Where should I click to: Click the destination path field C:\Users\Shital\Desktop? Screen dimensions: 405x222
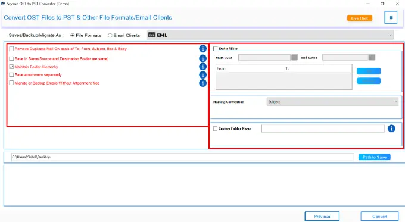[x=182, y=157]
